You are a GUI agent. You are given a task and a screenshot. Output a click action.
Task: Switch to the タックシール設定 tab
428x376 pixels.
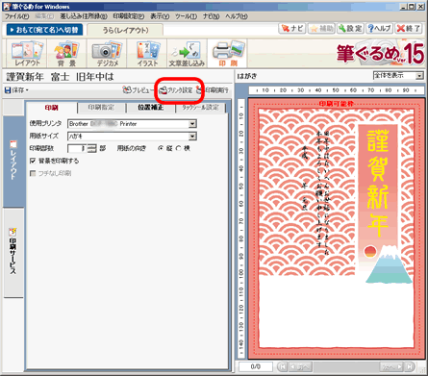pyautogui.click(x=201, y=108)
